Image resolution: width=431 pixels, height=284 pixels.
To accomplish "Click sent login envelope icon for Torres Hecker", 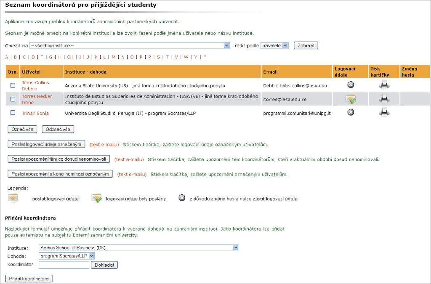I will [351, 99].
